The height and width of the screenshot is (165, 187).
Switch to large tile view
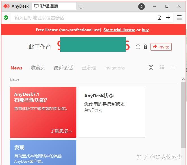click(x=151, y=67)
